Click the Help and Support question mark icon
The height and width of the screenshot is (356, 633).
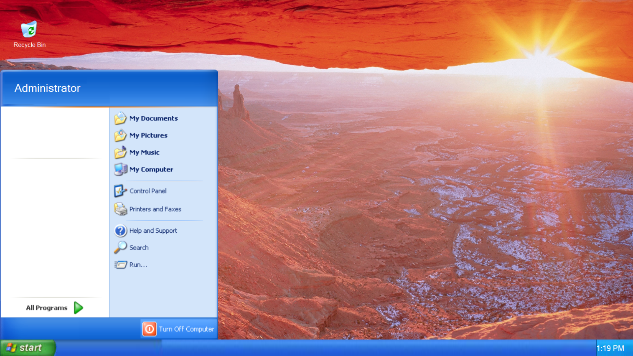[x=120, y=231]
